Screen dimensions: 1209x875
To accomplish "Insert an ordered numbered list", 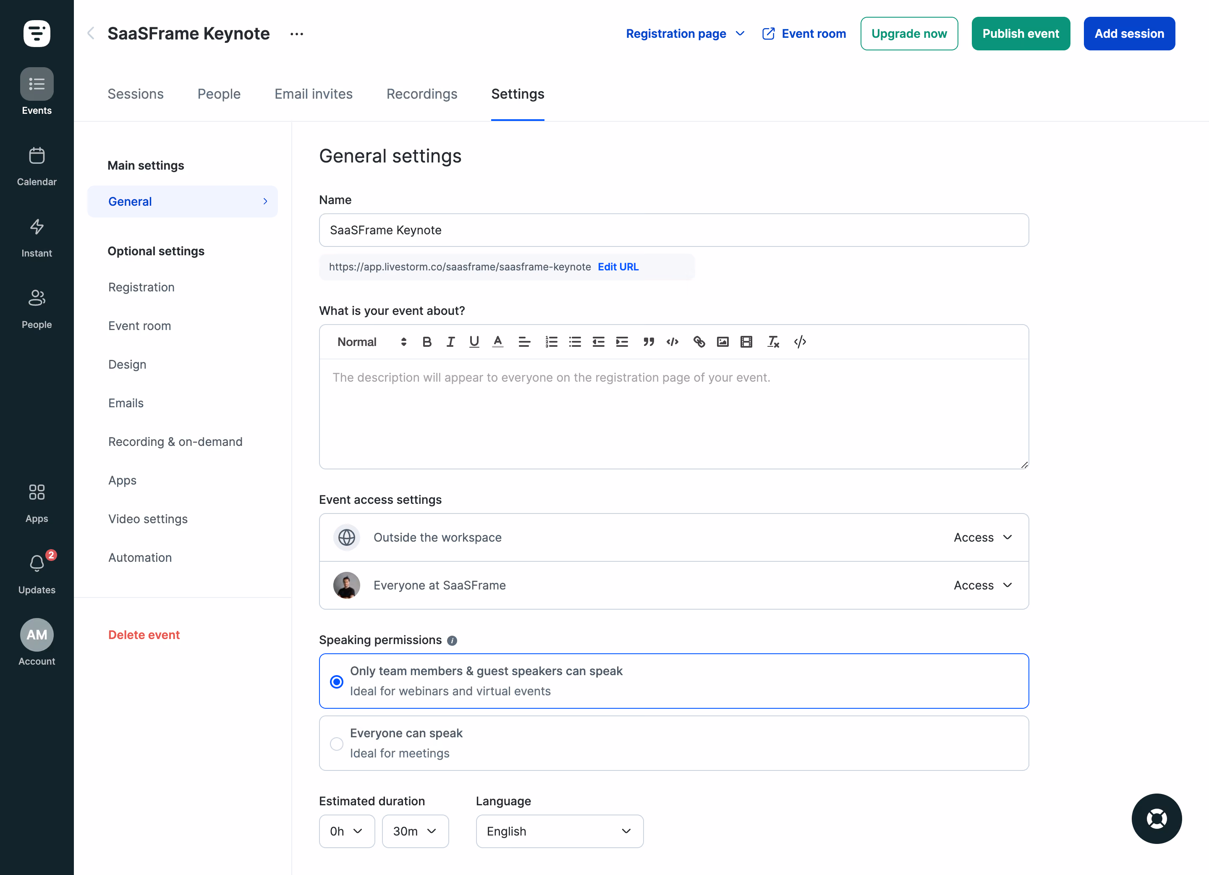I will pos(551,342).
